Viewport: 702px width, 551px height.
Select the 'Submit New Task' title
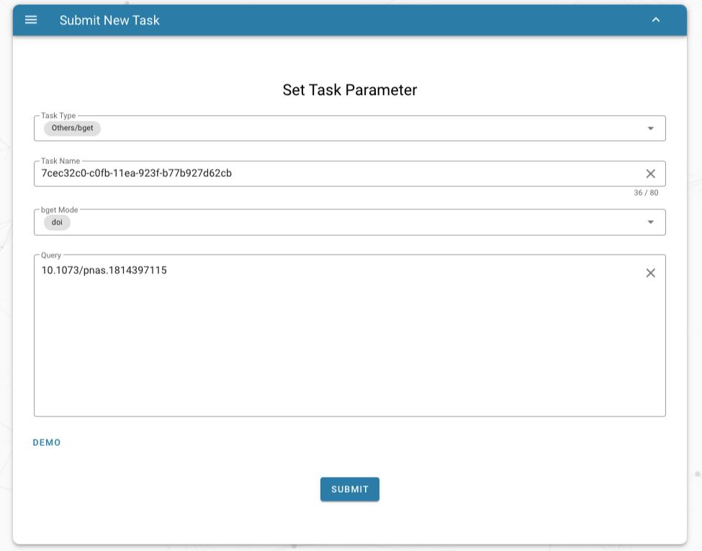coord(109,20)
